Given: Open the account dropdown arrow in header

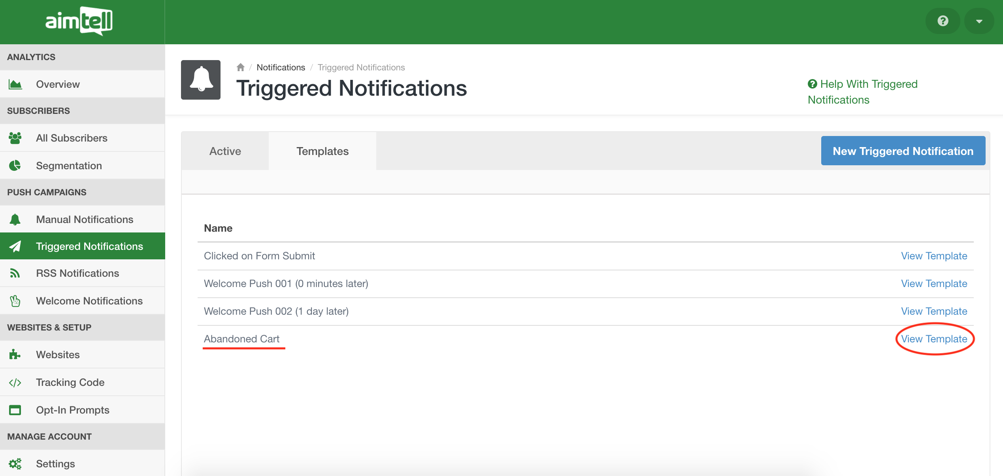Looking at the screenshot, I should [979, 21].
